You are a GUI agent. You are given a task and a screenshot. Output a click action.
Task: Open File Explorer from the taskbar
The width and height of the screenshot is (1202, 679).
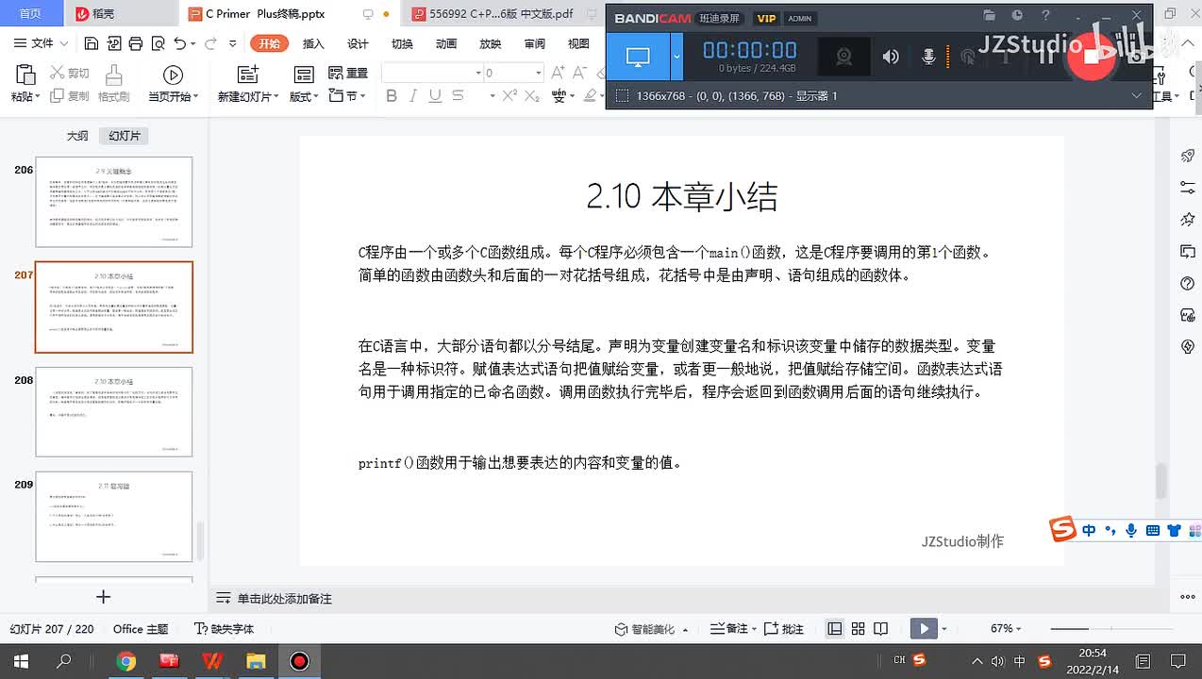point(256,661)
